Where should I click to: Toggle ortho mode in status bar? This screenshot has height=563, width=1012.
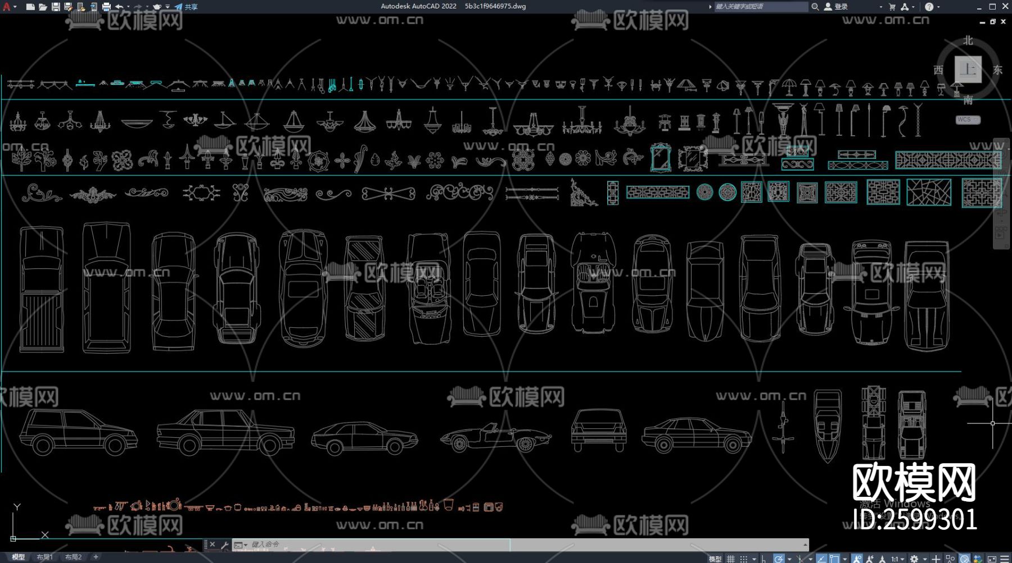tap(763, 559)
